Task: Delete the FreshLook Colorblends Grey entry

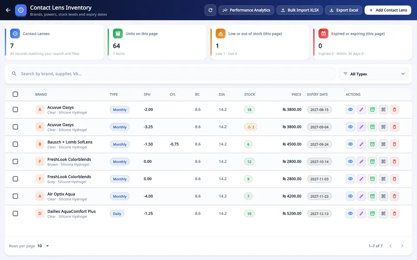Action: tap(394, 179)
